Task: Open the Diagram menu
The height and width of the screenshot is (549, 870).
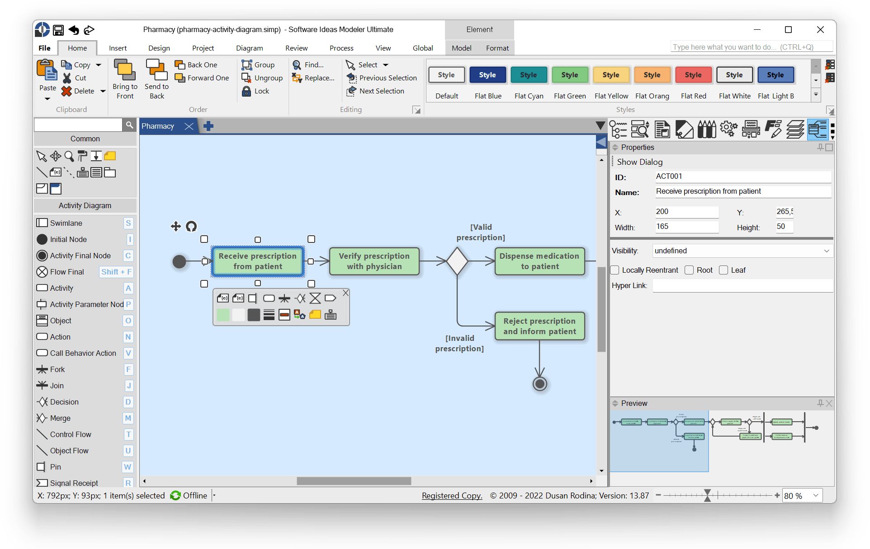Action: click(250, 48)
